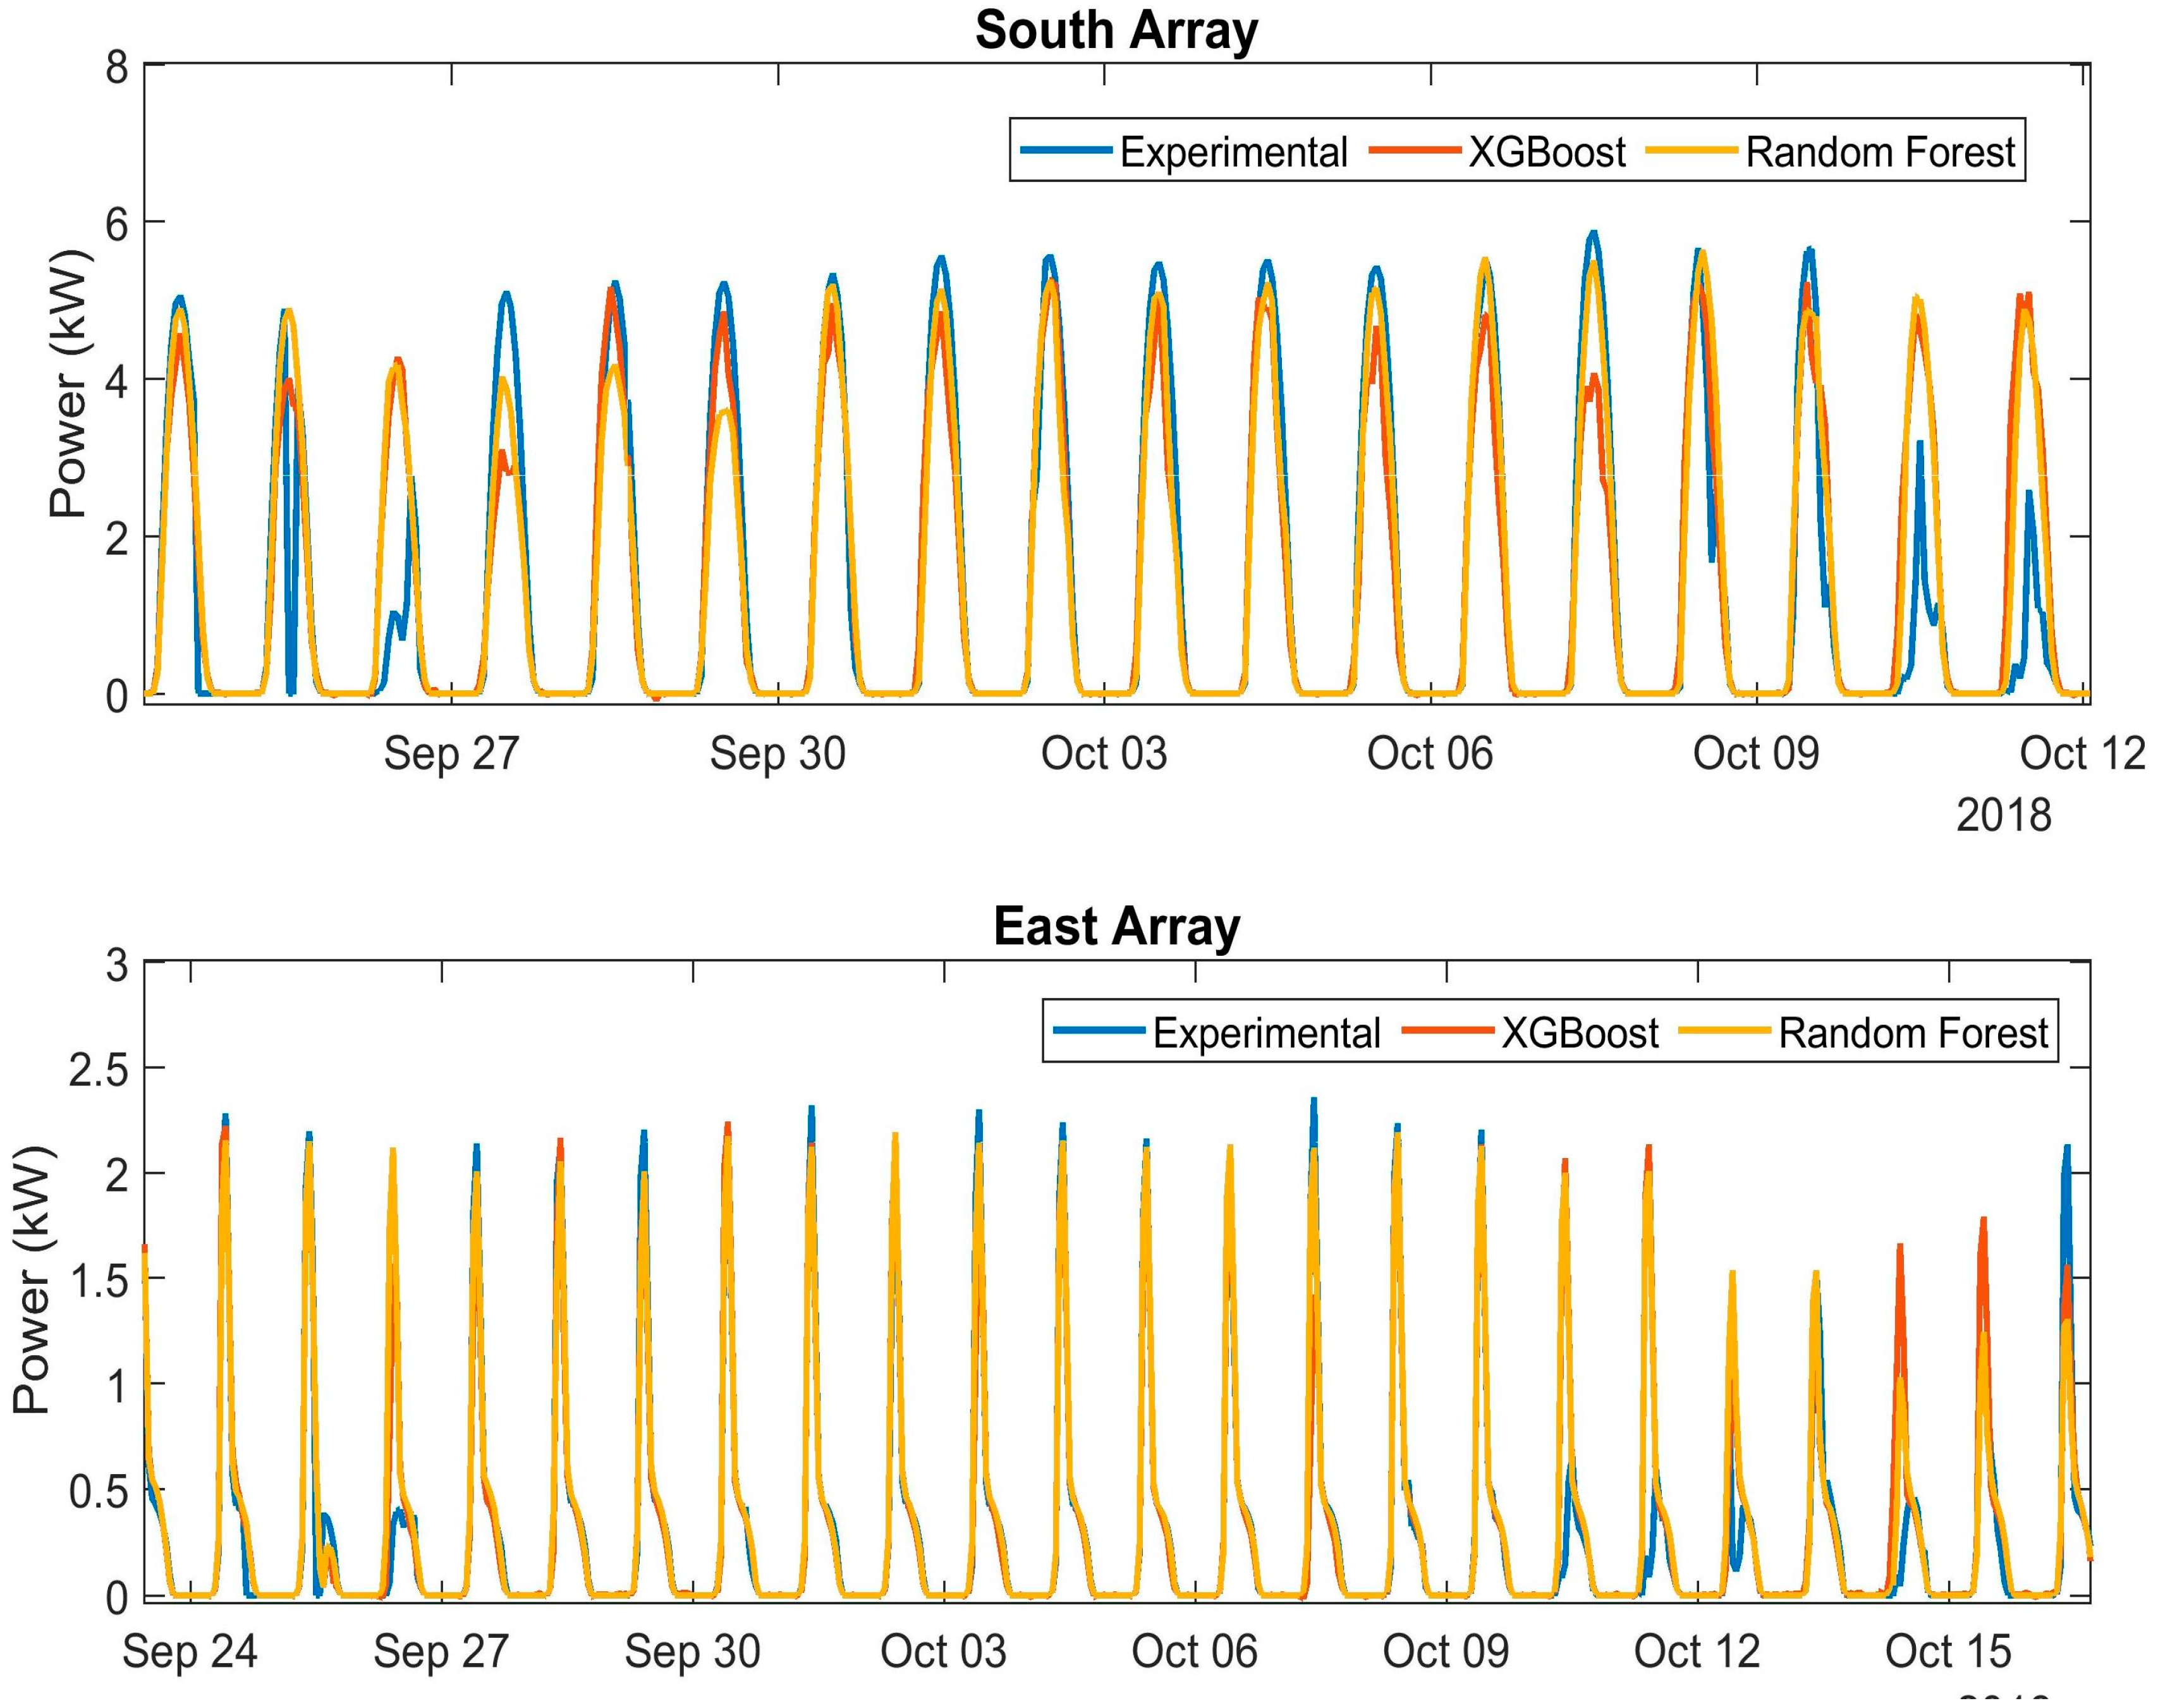Click Experimental legend entry in South Array

point(1233,153)
